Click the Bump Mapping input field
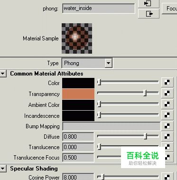 pyautogui.click(x=112, y=126)
